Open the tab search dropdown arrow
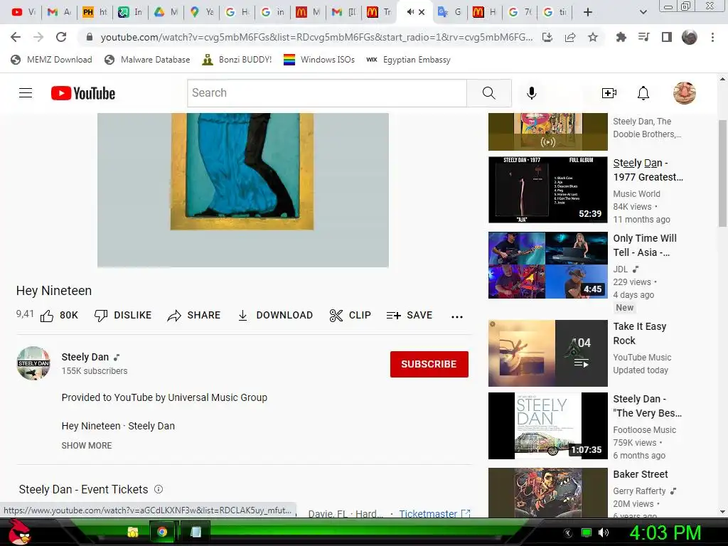Viewport: 728px width, 546px height. click(643, 12)
